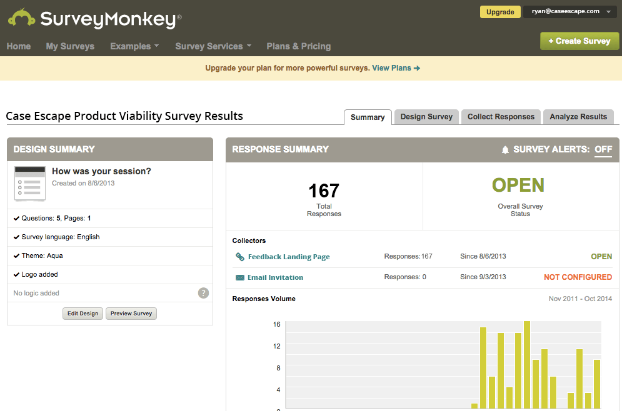The image size is (622, 411).
Task: Click the Created on 8/6/2013 text
Action: pos(83,183)
